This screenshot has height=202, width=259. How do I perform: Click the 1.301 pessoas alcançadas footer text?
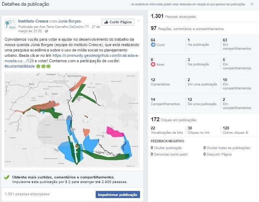click(x=27, y=194)
